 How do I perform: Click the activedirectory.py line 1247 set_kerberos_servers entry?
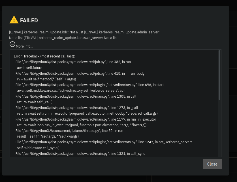click(x=104, y=142)
